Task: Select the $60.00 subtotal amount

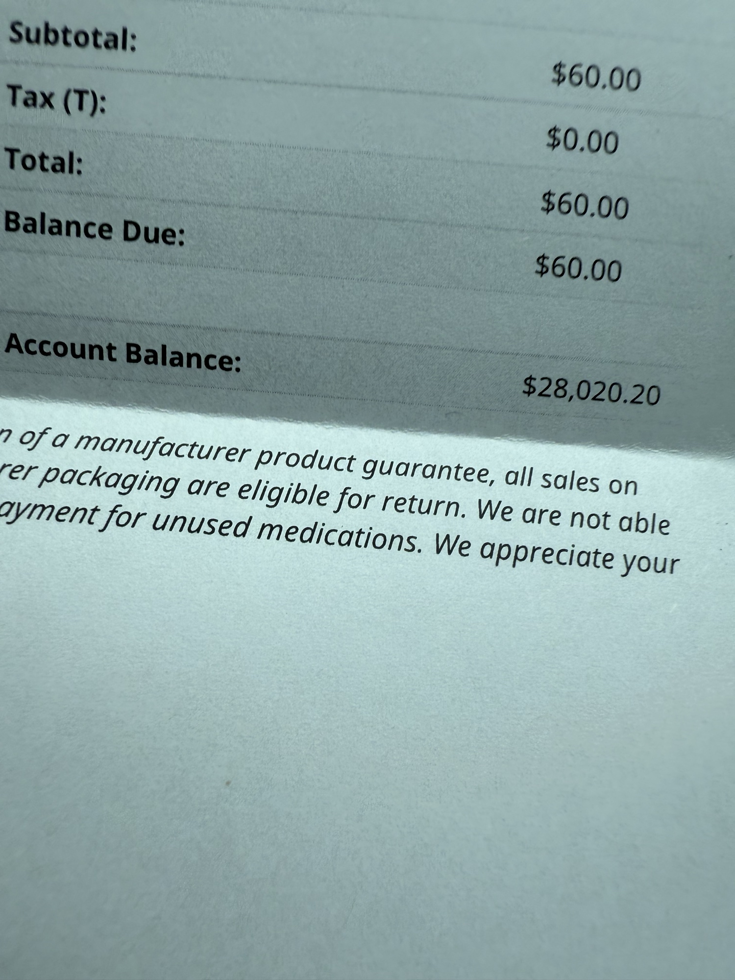Action: (x=596, y=77)
